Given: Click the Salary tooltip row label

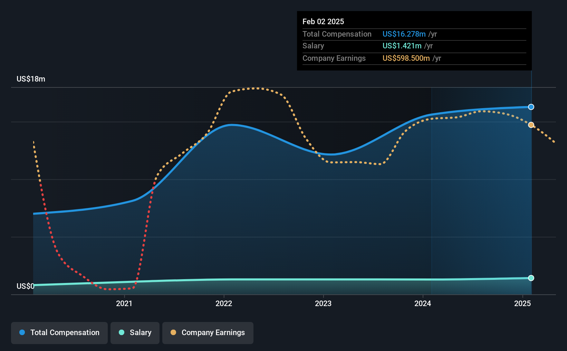Looking at the screenshot, I should point(313,46).
